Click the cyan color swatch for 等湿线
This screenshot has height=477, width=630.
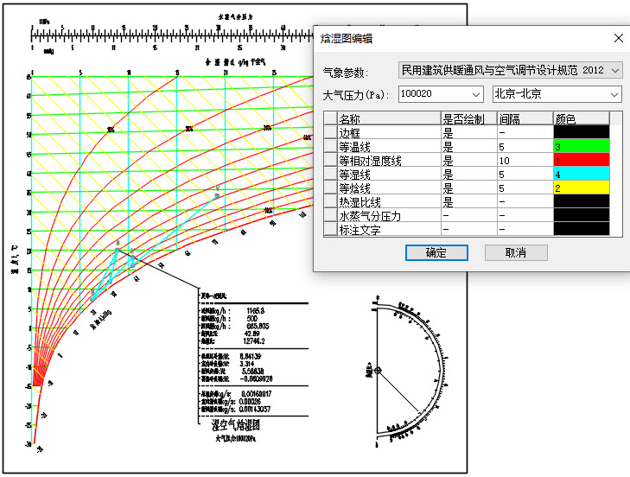(582, 174)
